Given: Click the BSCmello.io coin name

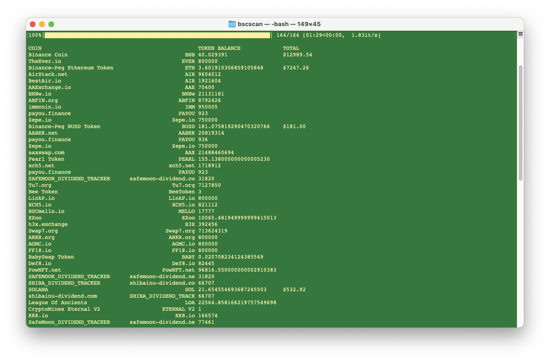Looking at the screenshot, I should point(46,212).
